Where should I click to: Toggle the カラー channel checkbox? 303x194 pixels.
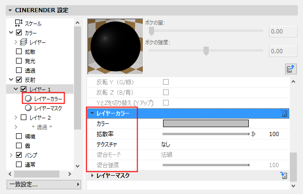pos(19,32)
